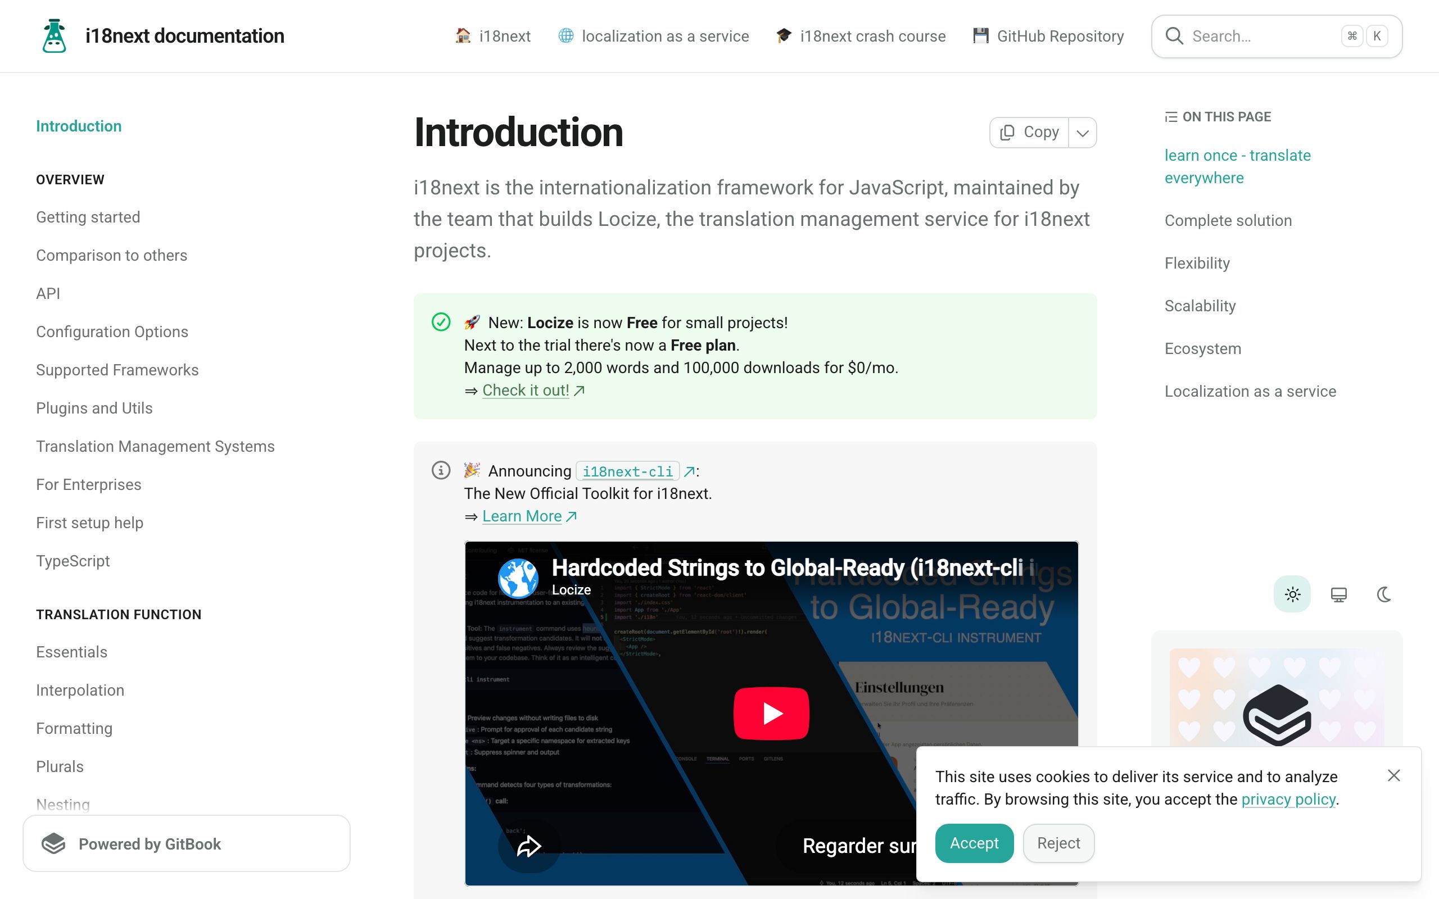The height and width of the screenshot is (899, 1439).
Task: Click the Powered by GitBook link
Action: pos(187,844)
